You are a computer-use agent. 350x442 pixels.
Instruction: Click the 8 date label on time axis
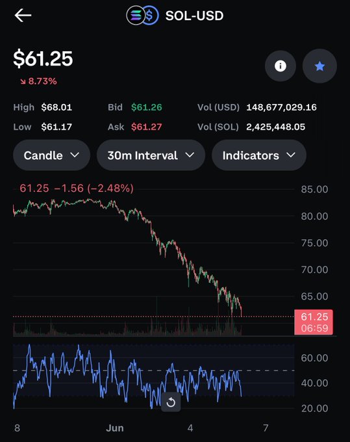(17, 428)
